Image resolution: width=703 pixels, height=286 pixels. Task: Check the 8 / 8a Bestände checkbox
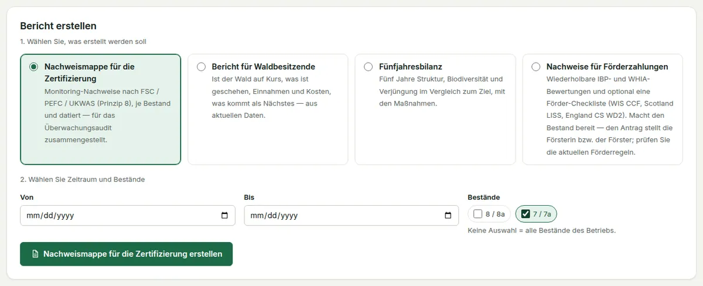pos(478,214)
